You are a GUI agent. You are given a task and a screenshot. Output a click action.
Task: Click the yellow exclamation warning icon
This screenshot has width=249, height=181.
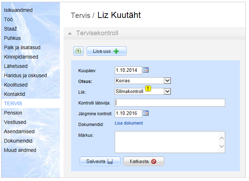(148, 88)
